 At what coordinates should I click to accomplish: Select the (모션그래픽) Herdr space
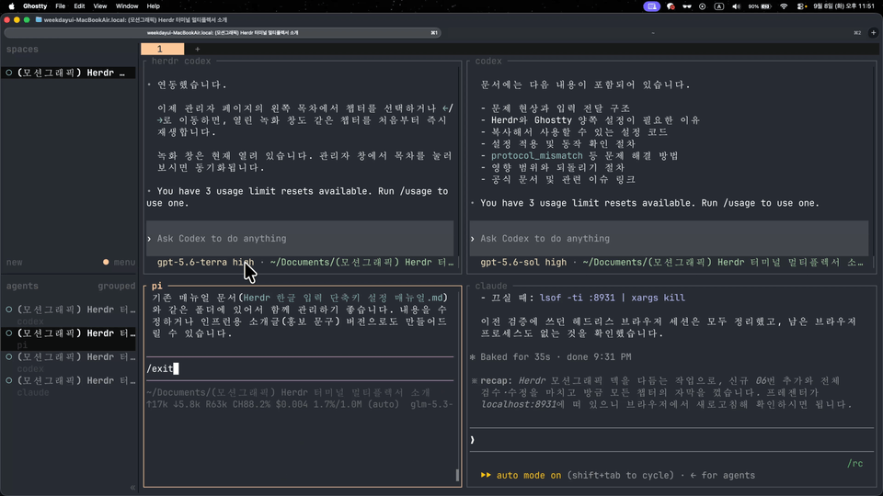pos(68,73)
